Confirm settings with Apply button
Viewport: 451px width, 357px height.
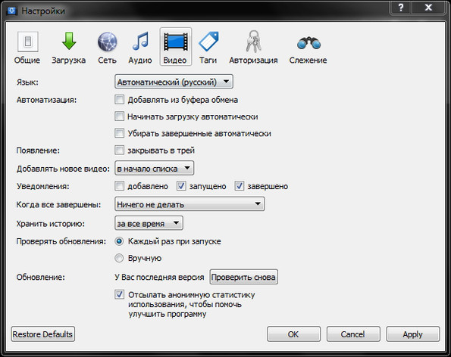413,334
